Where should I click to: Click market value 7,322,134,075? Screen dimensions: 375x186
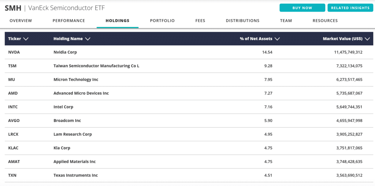pos(349,66)
